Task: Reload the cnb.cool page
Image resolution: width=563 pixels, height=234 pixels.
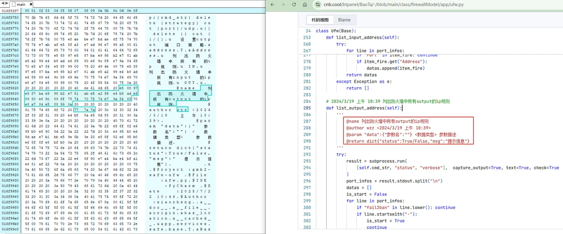Action: point(294,5)
